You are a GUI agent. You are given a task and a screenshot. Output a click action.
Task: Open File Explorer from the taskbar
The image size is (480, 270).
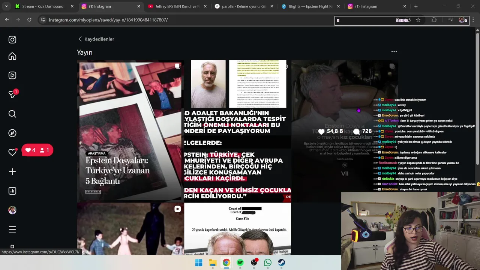pos(213,262)
